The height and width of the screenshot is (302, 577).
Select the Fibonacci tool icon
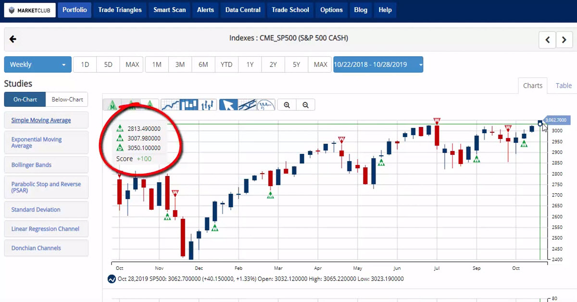265,104
